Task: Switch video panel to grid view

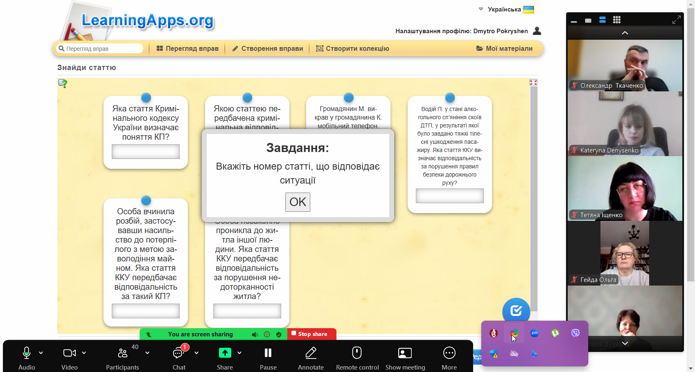Action: coord(617,20)
